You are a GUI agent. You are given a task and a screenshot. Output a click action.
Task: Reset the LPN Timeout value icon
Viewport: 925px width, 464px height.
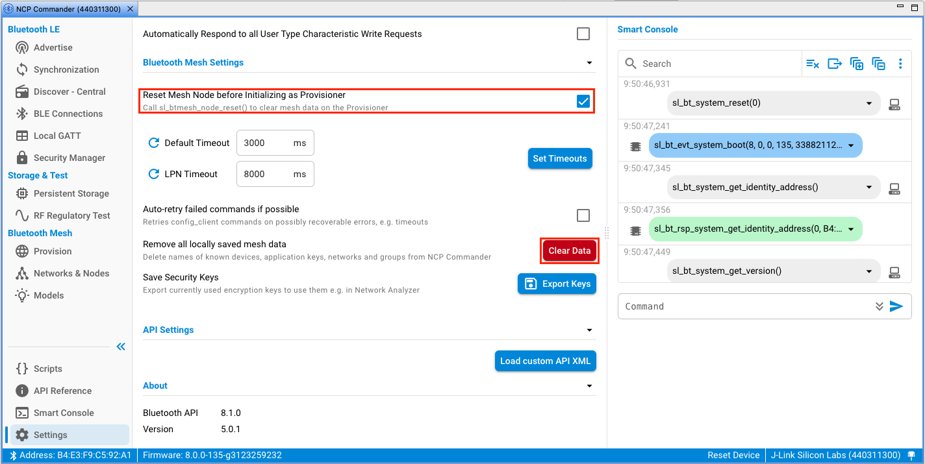tap(154, 174)
